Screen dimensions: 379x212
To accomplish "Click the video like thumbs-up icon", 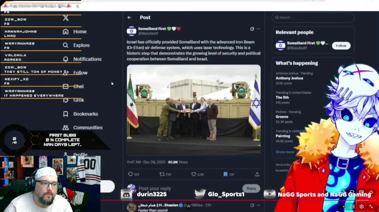I will [x=344, y=193].
